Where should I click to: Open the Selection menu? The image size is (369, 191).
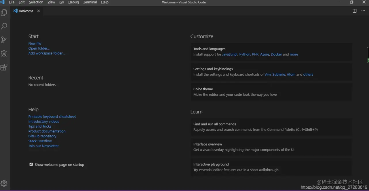pos(36,2)
